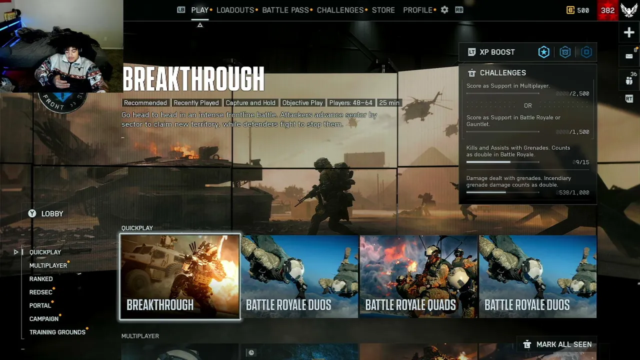This screenshot has width=640, height=360.
Task: Click the triangle marker beside Quickplay
Action: [16, 252]
